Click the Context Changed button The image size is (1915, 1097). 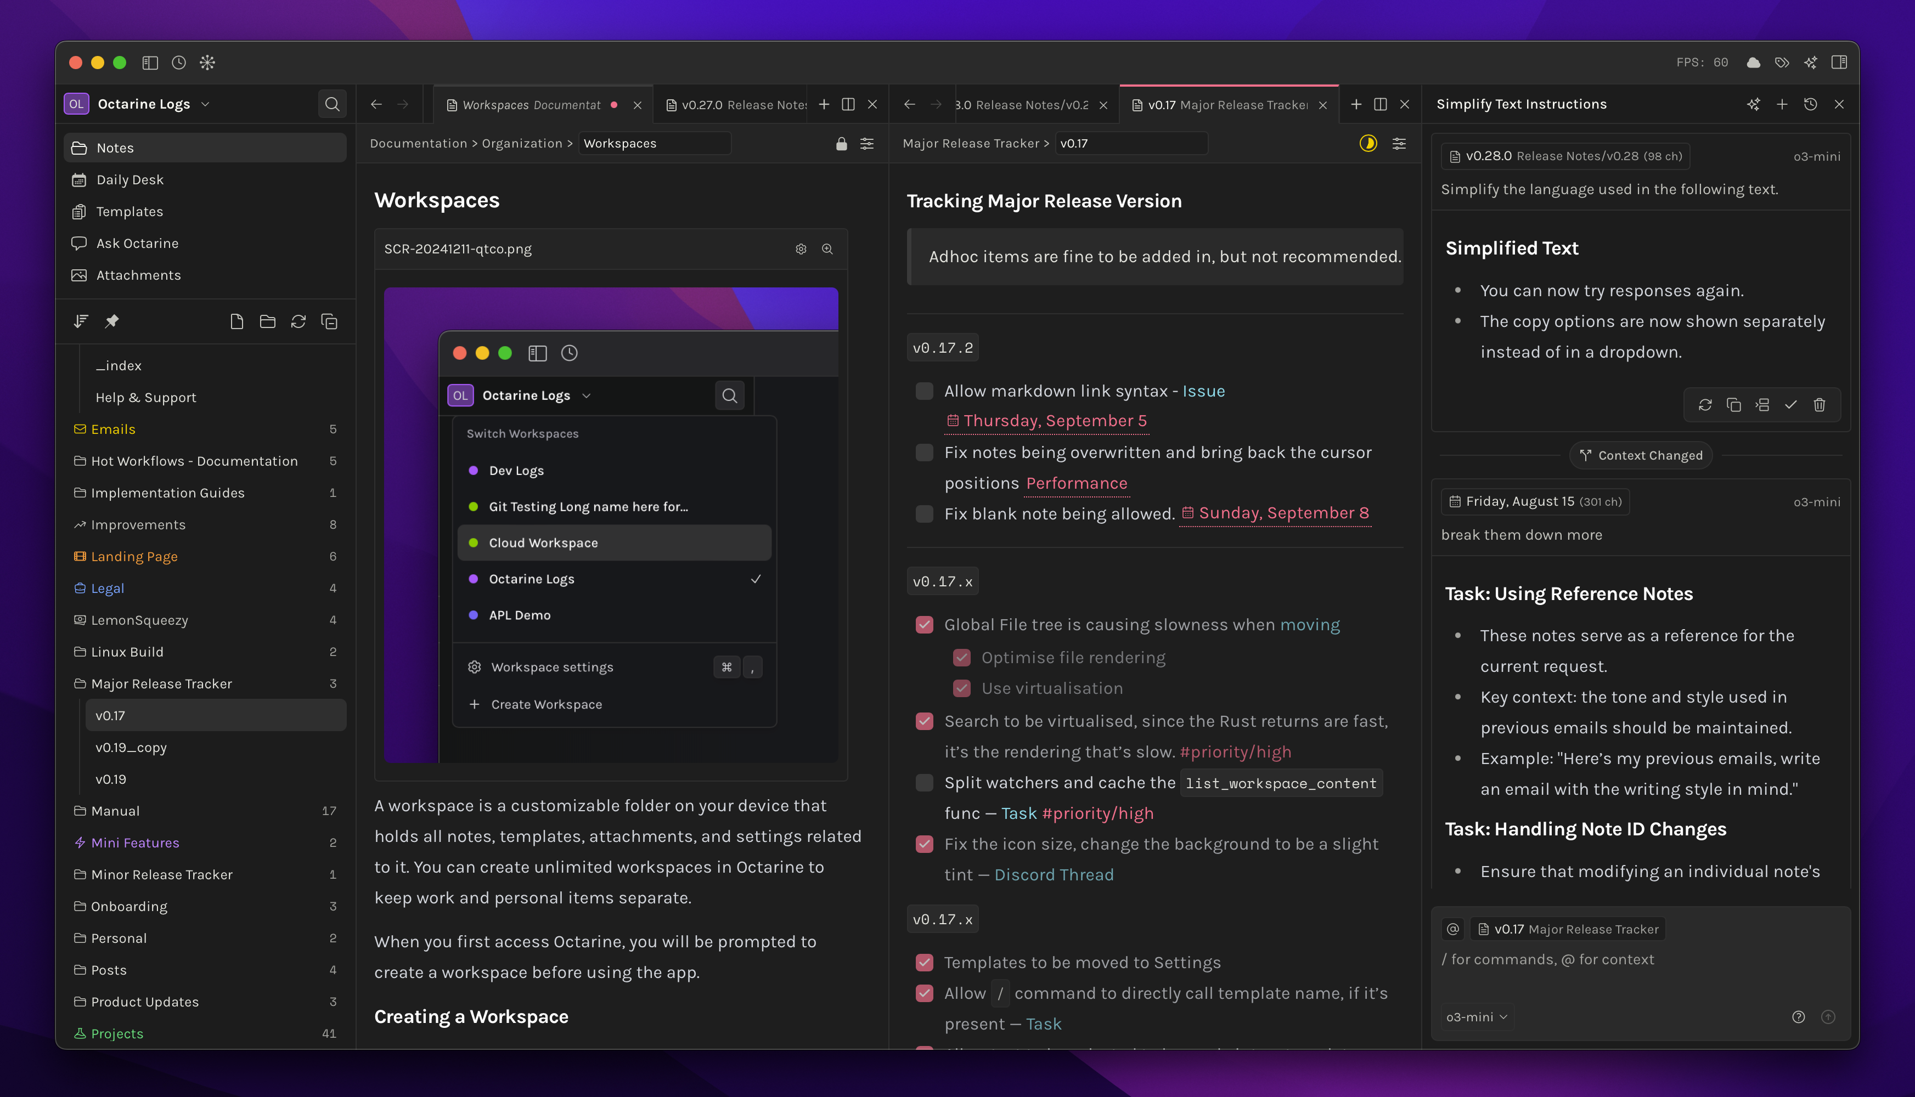click(x=1641, y=455)
